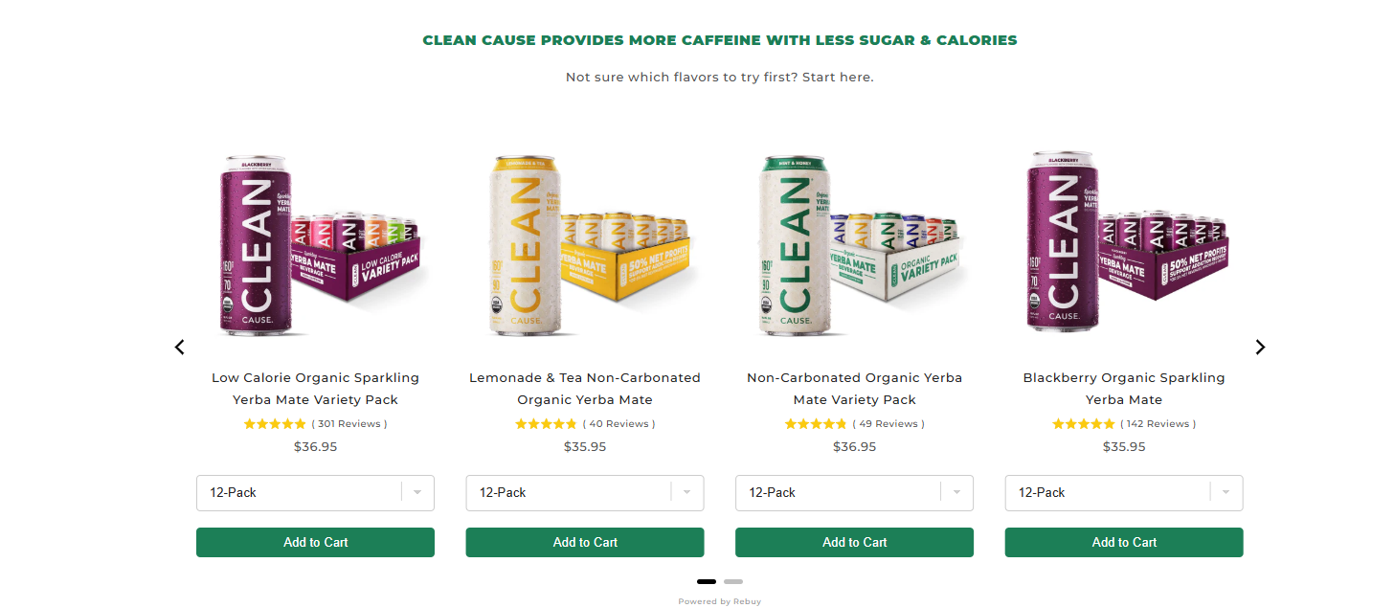This screenshot has height=608, width=1394.
Task: Add Non-Carbonated Variety Pack to cart
Action: (x=854, y=542)
